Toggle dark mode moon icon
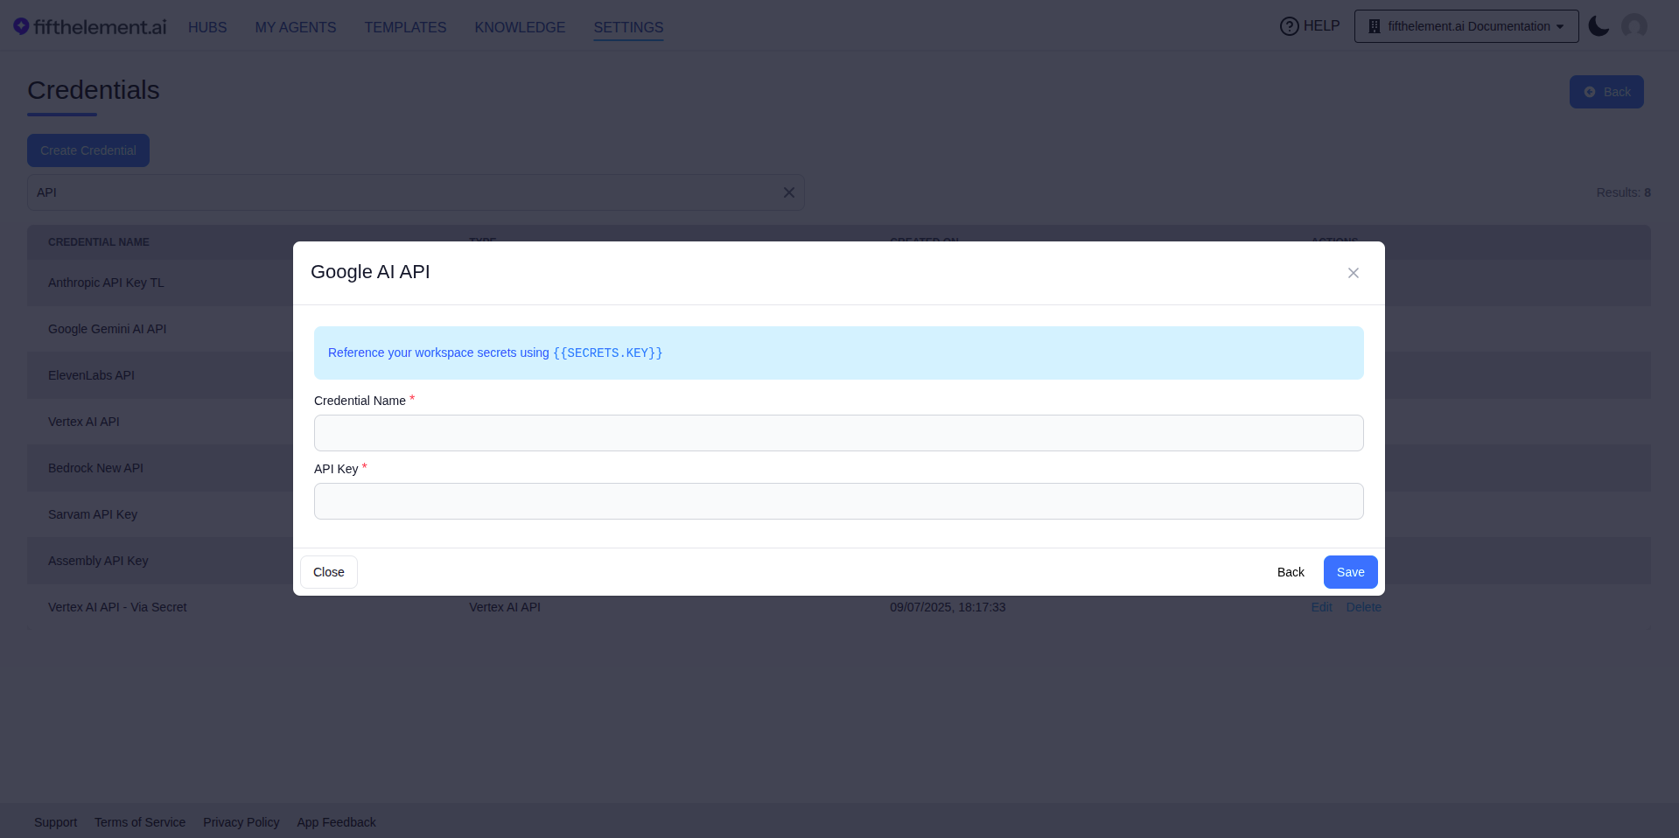 point(1599,26)
